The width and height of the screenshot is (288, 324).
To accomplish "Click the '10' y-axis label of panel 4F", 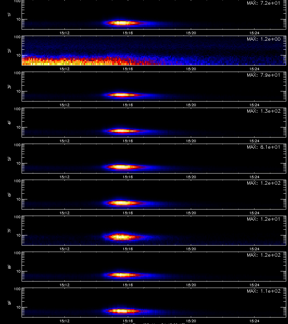I will pyautogui.click(x=19, y=127).
